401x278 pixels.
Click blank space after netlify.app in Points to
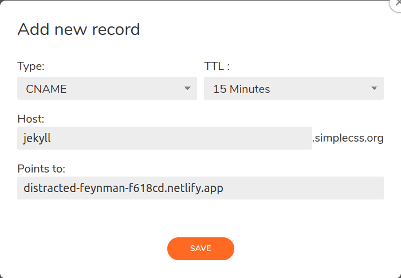click(303, 188)
